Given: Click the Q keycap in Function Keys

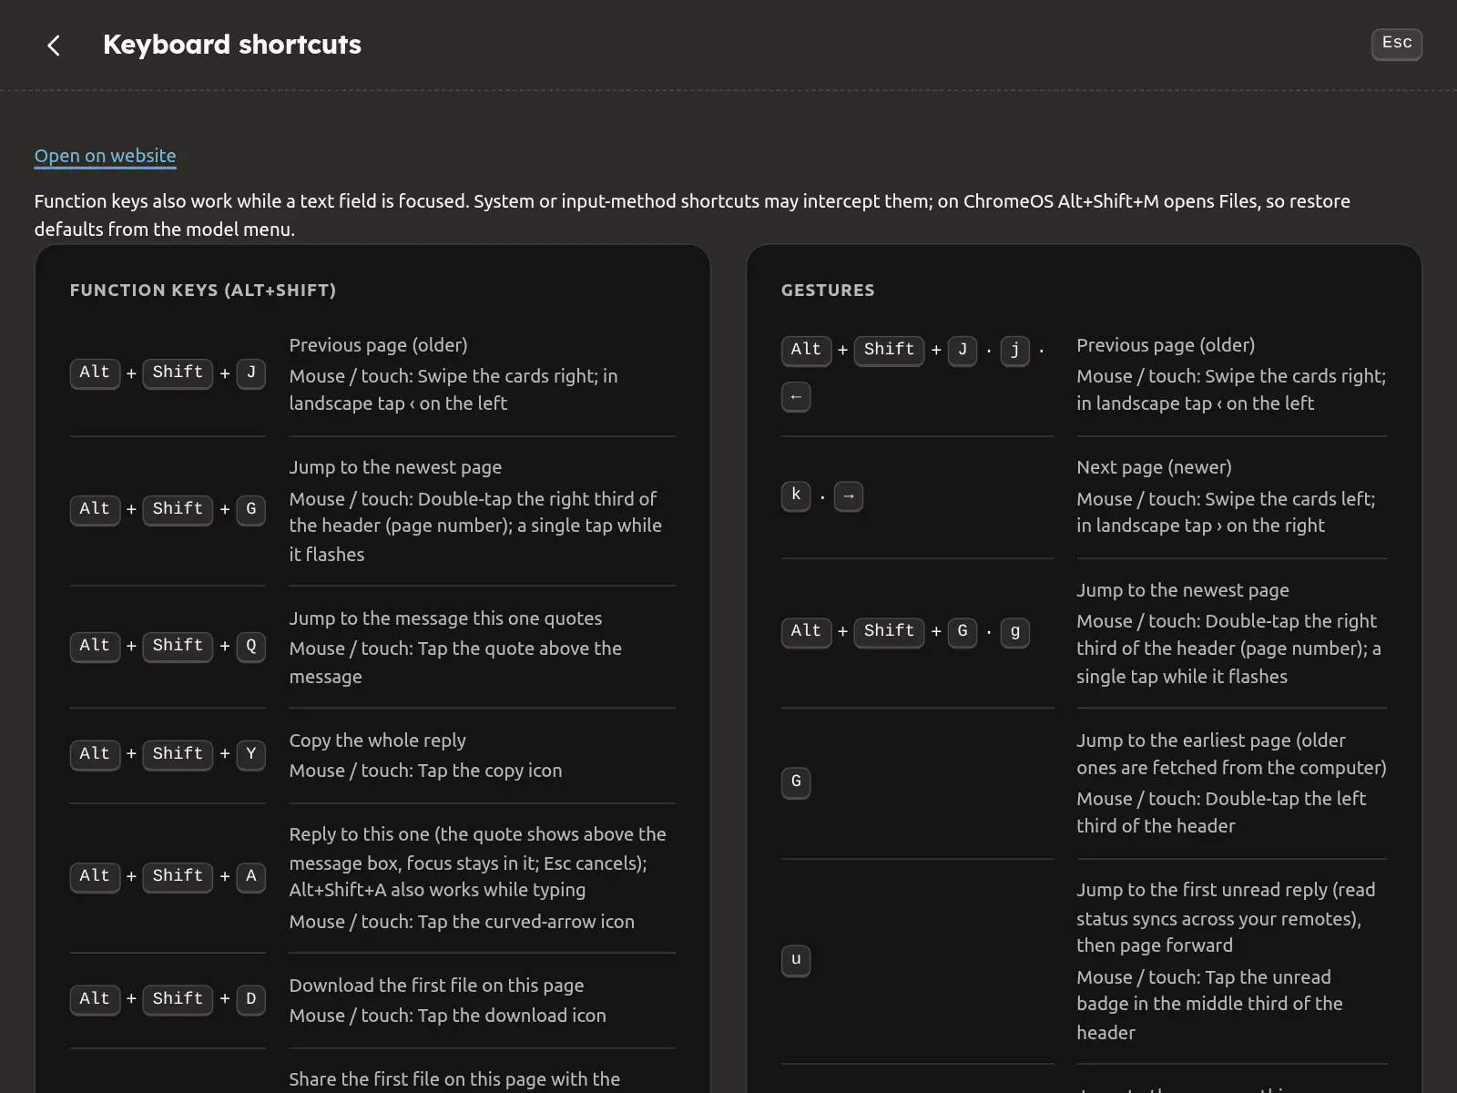Looking at the screenshot, I should point(251,646).
